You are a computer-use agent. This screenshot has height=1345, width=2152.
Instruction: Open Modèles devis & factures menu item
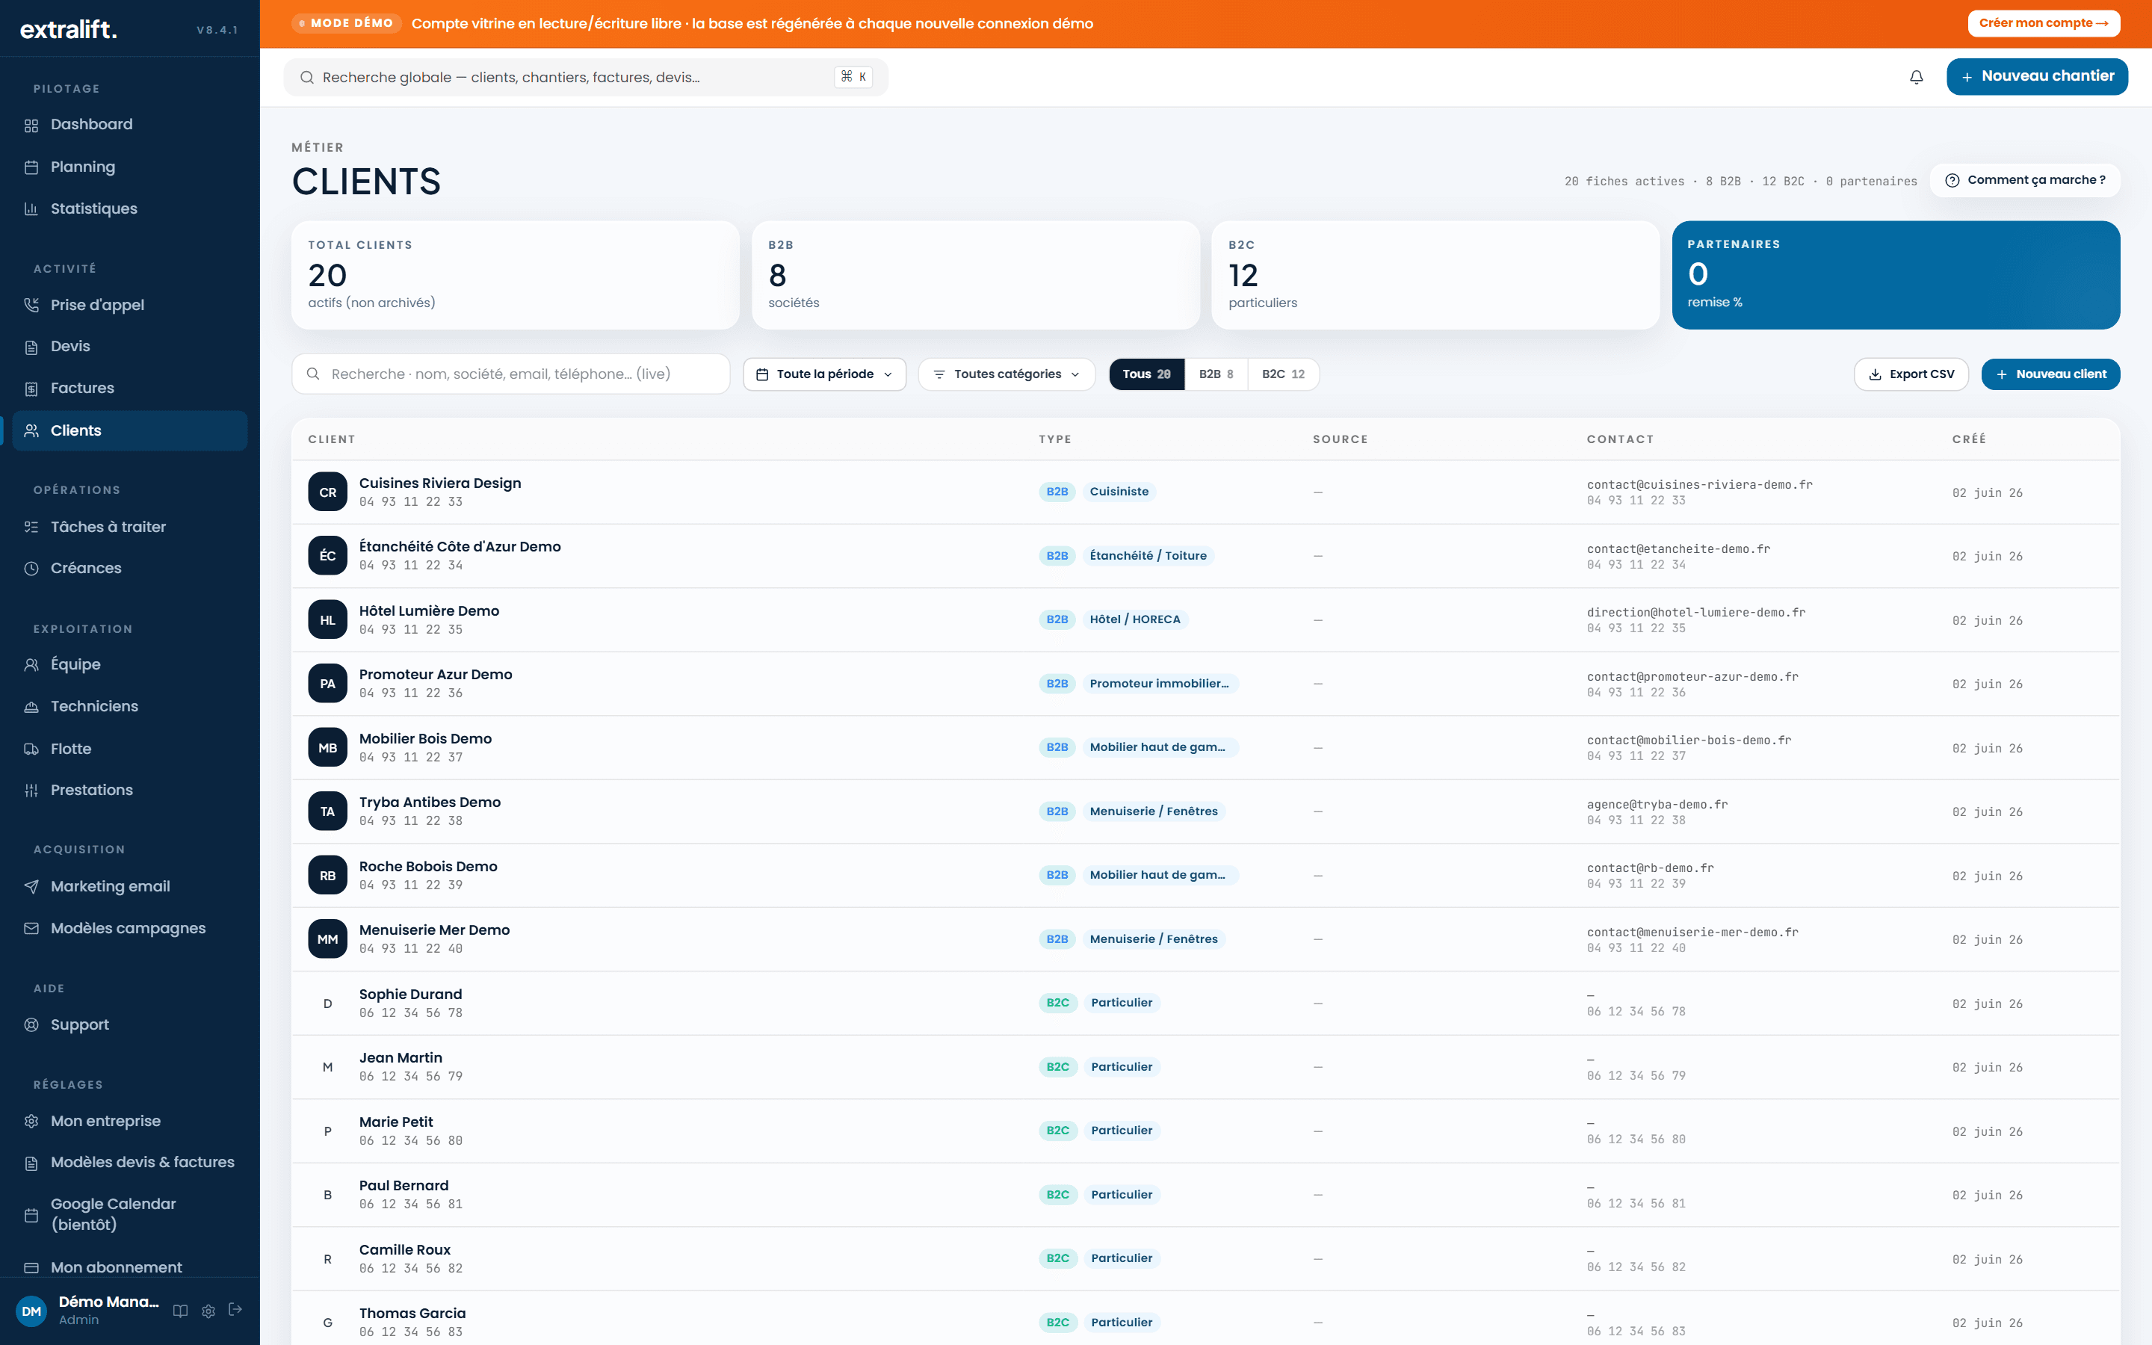point(130,1163)
